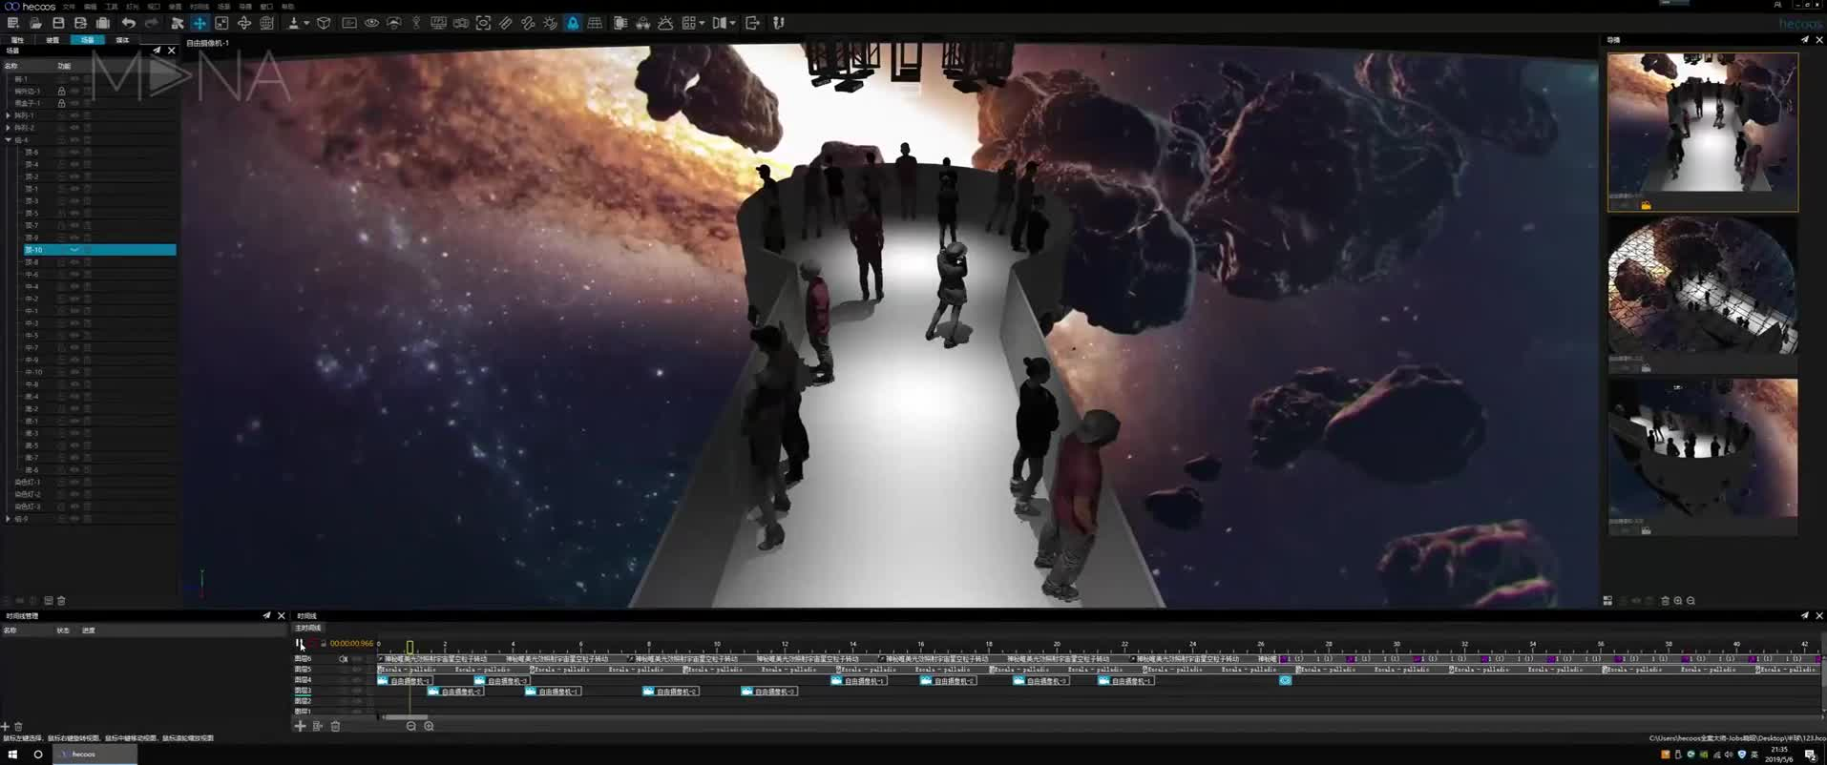
Task: Open the layout grid dropdown arrow in toolbar
Action: pyautogui.click(x=703, y=23)
